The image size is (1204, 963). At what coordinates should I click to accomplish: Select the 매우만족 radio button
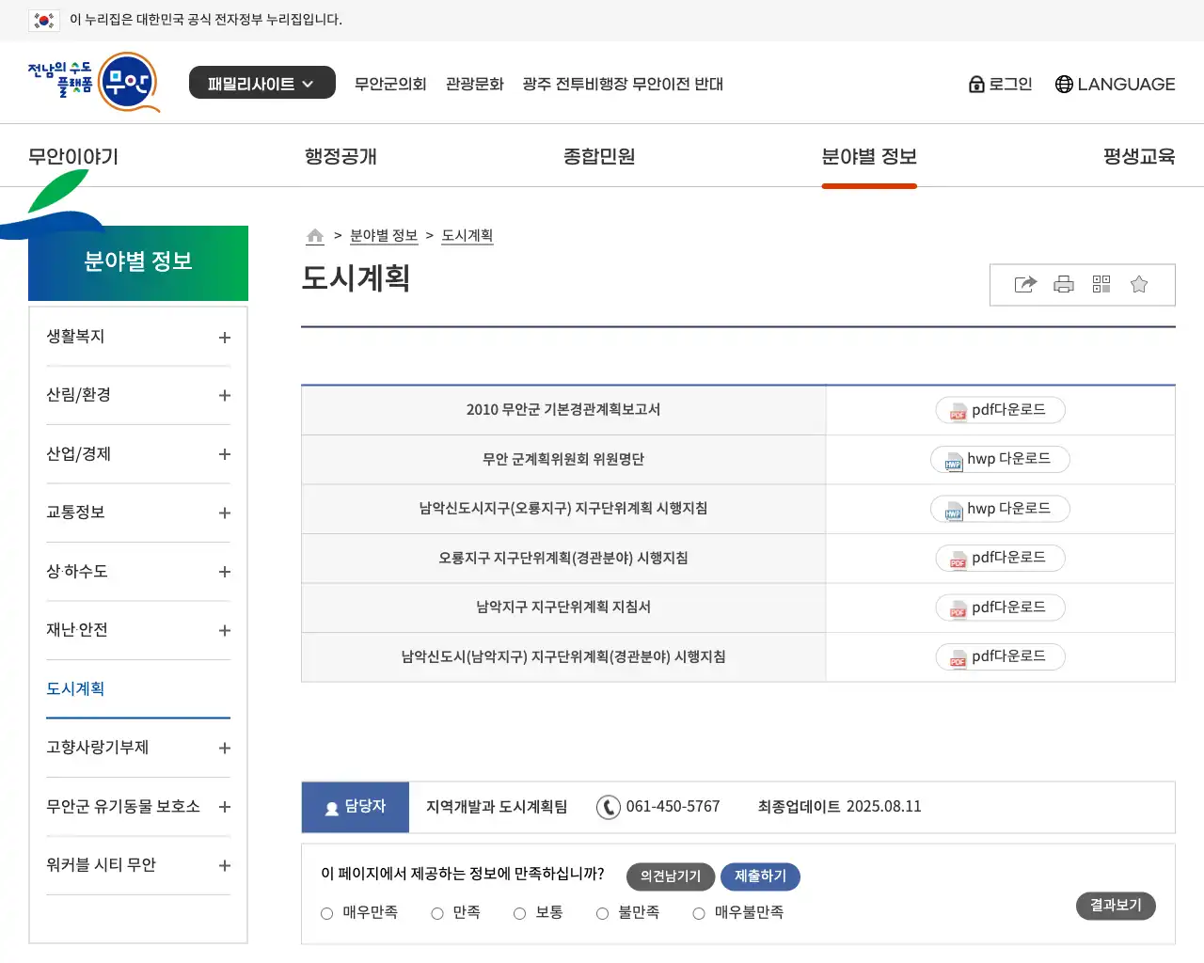point(327,913)
